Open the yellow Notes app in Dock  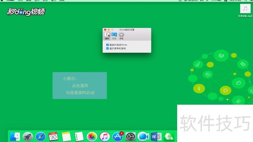66,137
